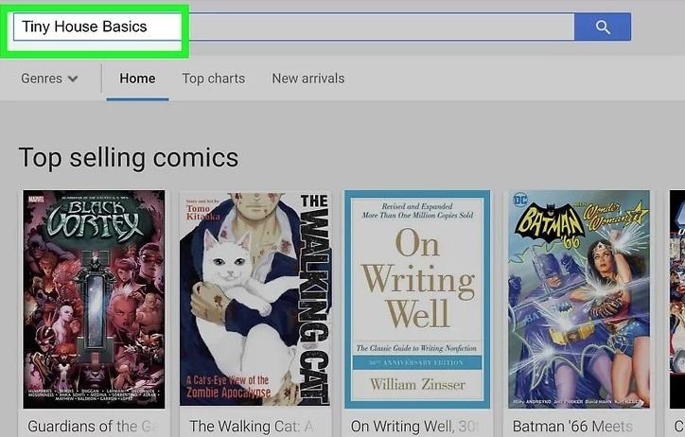
Task: Open the partially visible fifth book cover
Action: click(677, 299)
